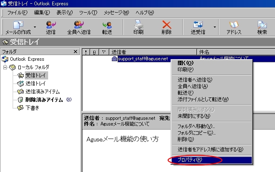This screenshot has height=172, width=275.
Task: Choose 全員へ返信(A) in context menu
Action: [212, 86]
